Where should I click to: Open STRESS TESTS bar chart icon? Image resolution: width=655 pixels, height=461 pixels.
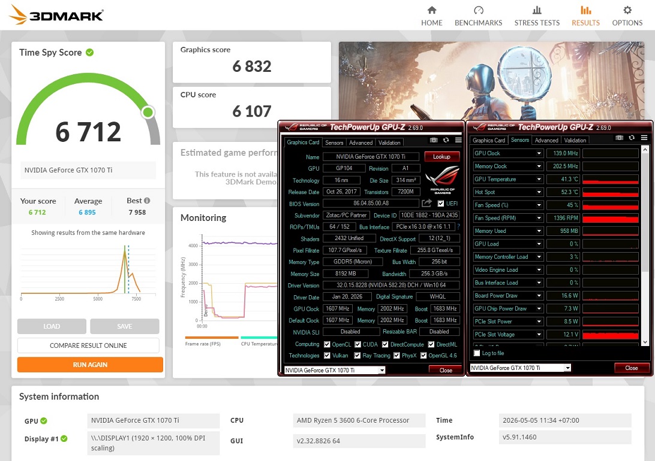(x=537, y=10)
